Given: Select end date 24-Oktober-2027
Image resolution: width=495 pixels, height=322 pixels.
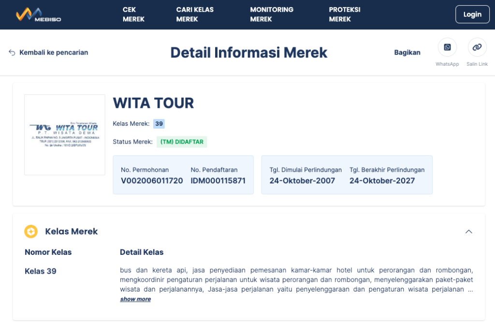Looking at the screenshot, I should pos(382,180).
